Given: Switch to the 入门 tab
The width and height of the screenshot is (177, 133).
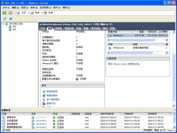Looking at the screenshot, I should [43, 29].
